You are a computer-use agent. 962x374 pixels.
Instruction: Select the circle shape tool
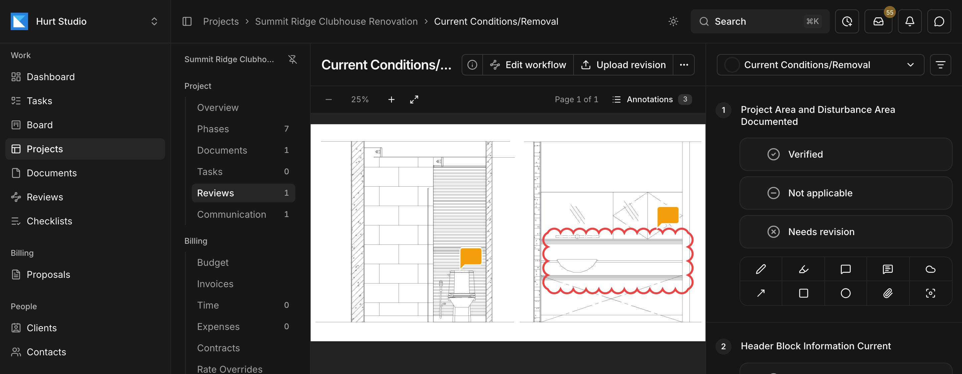[845, 293]
